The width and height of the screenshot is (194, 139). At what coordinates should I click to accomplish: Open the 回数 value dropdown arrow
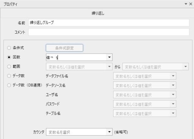109,58
